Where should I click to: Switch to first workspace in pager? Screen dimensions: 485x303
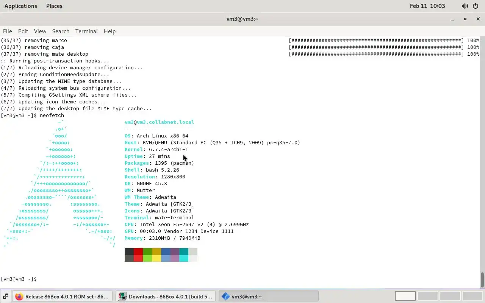tap(405, 296)
